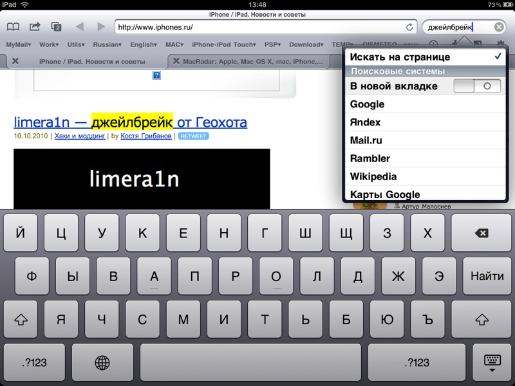The width and height of the screenshot is (515, 386).
Task: Open MyMail bookmarks dropdown
Action: 19,44
